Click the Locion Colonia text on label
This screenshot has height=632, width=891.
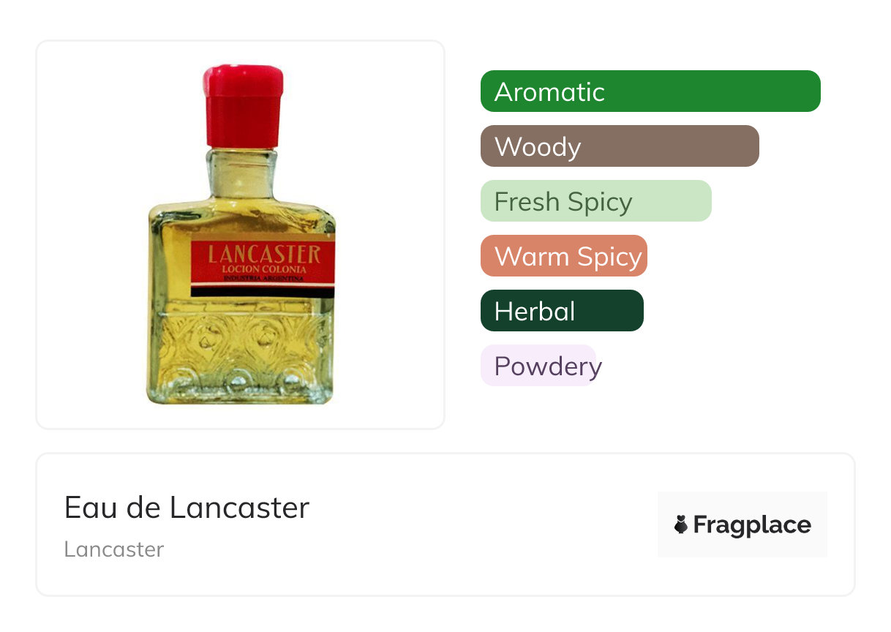[263, 269]
